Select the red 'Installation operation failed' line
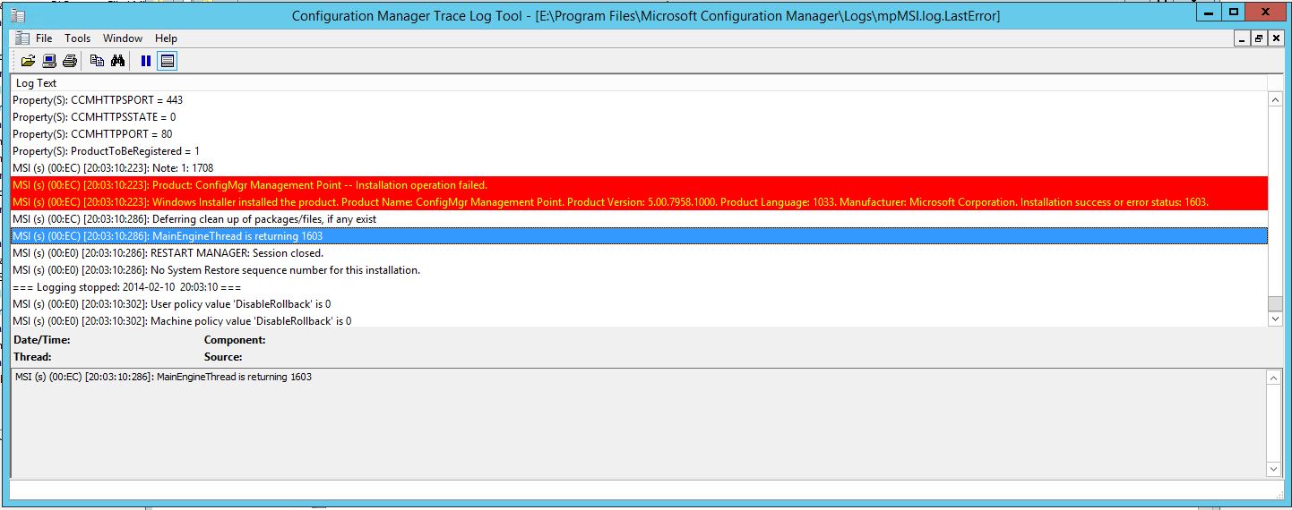Viewport: 1292px width, 510px height. click(x=640, y=185)
